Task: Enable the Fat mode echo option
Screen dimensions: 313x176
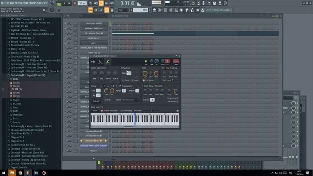Action: click(173, 101)
